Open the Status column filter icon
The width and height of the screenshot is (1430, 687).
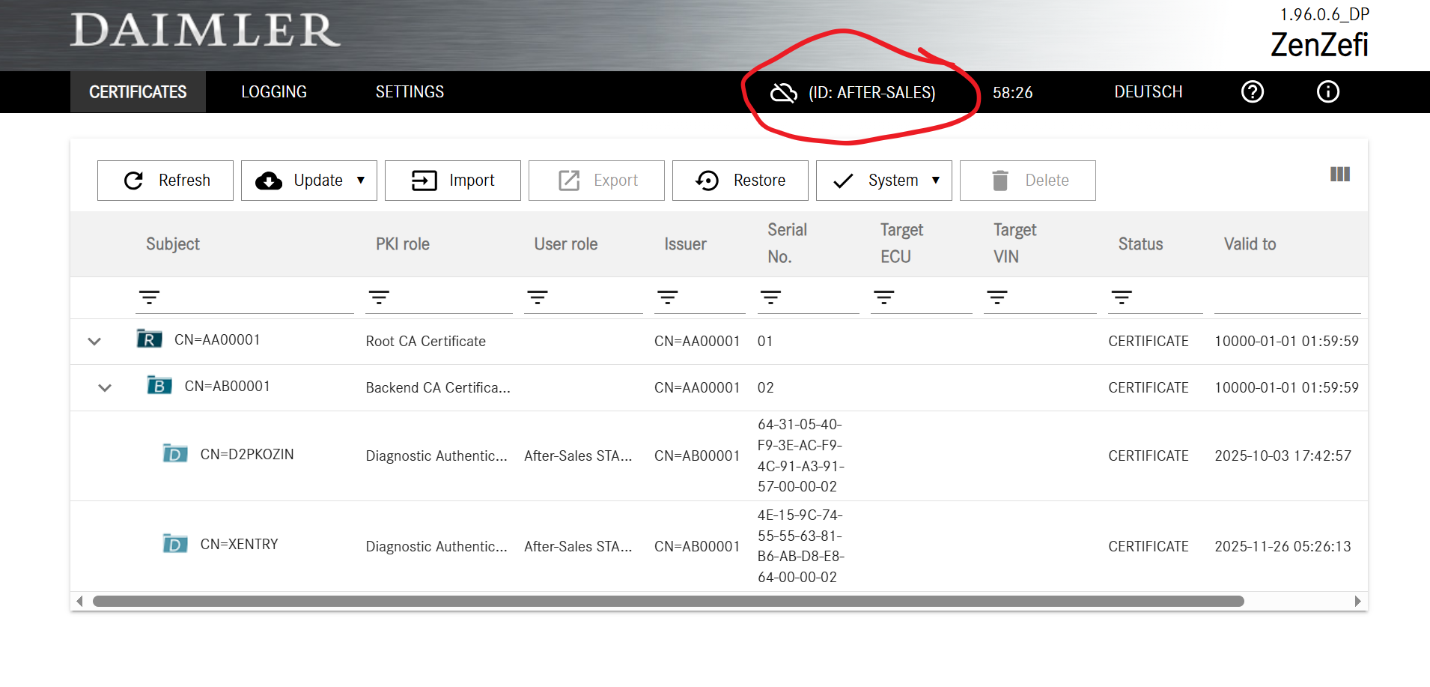click(x=1122, y=297)
